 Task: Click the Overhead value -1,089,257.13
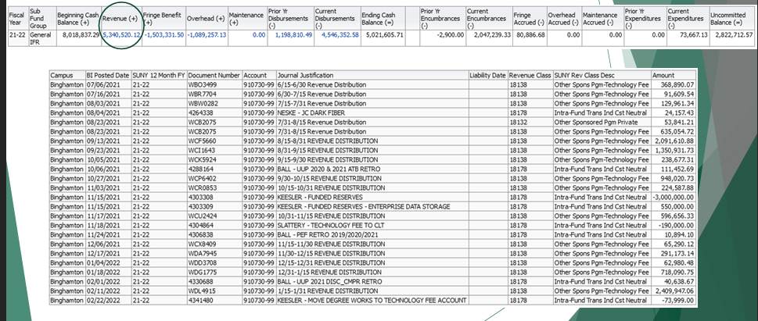(207, 35)
